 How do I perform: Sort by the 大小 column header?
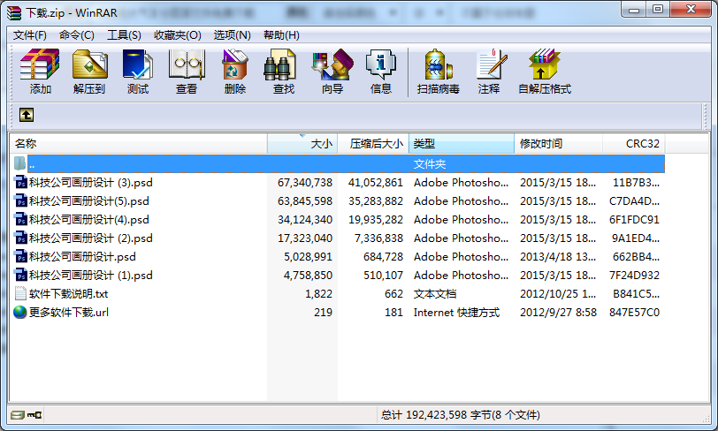(302, 144)
